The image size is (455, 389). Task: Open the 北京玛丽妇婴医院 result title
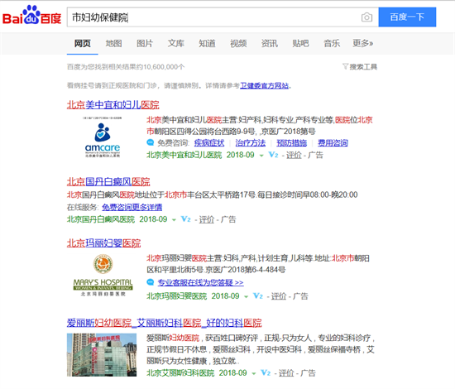pyautogui.click(x=103, y=243)
